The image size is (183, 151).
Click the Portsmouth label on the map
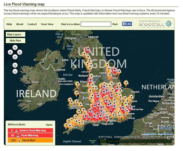point(107,124)
